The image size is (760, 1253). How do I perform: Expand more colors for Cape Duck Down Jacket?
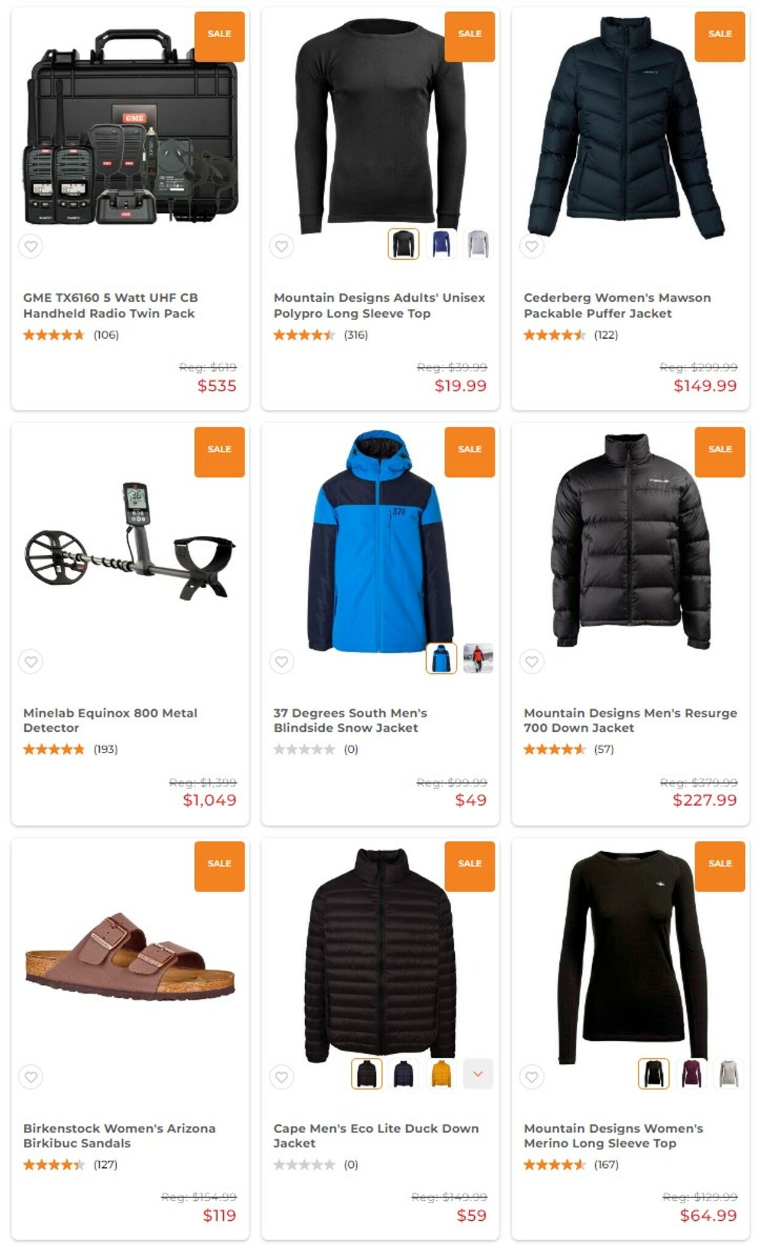[478, 1074]
